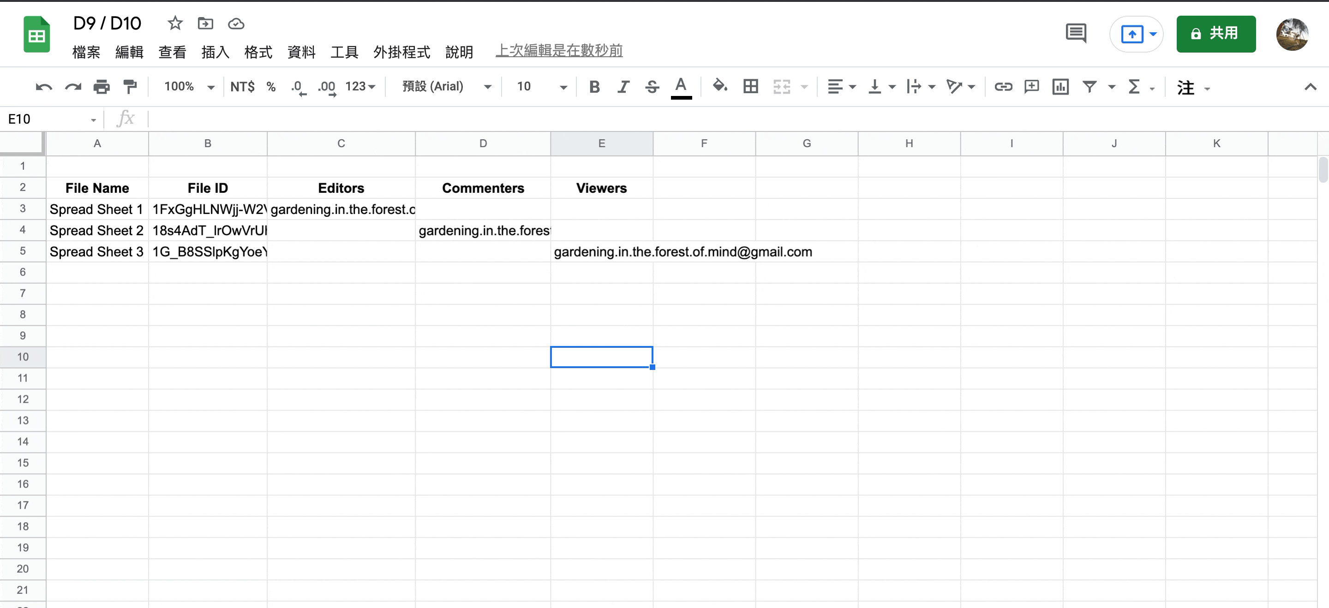Create a filter with funnel icon
The height and width of the screenshot is (608, 1329).
[x=1089, y=87]
